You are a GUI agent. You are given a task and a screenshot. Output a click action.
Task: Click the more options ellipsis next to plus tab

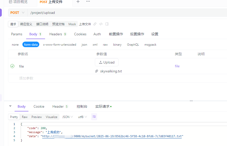click(x=88, y=2)
